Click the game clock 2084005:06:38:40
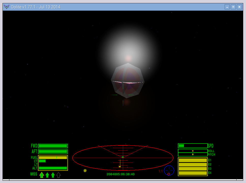This screenshot has height=183, width=246. pyautogui.click(x=121, y=174)
